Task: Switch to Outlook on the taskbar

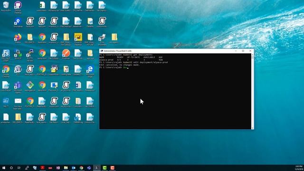Action: click(x=74, y=168)
